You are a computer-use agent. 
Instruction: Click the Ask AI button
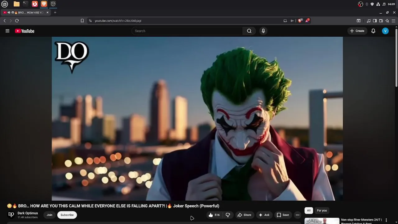pyautogui.click(x=264, y=215)
